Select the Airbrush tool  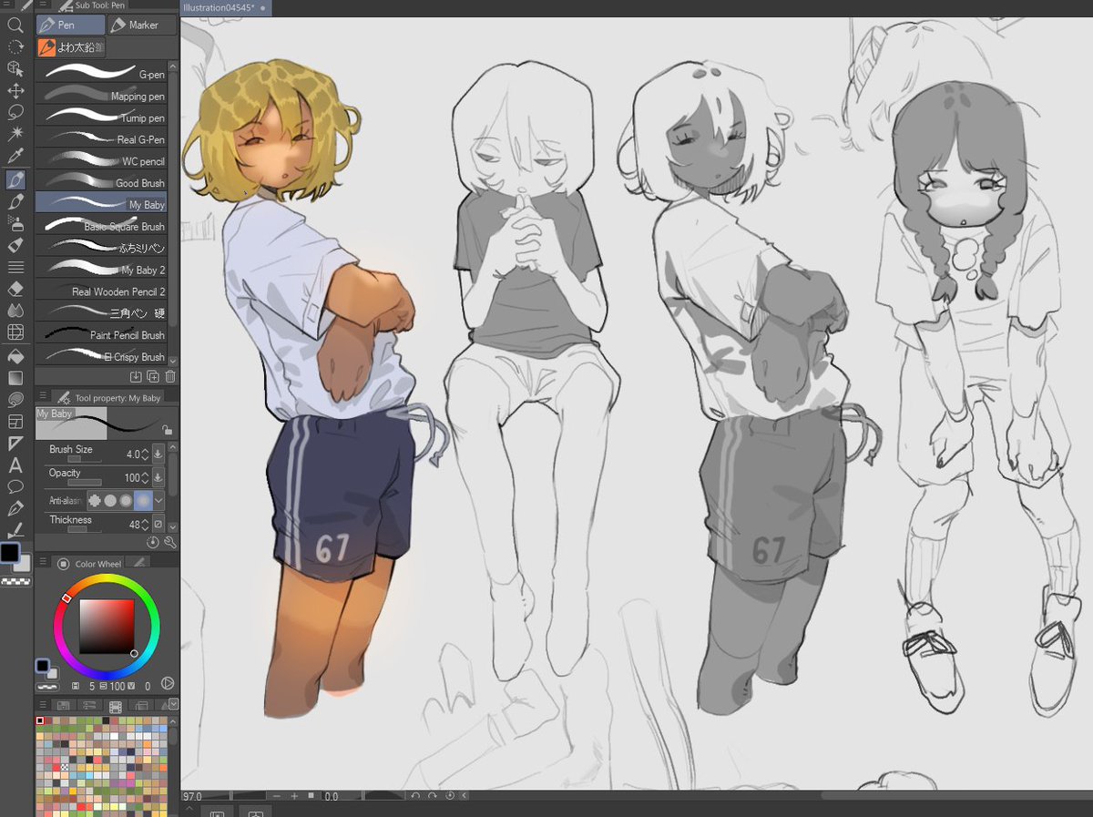pyautogui.click(x=15, y=223)
